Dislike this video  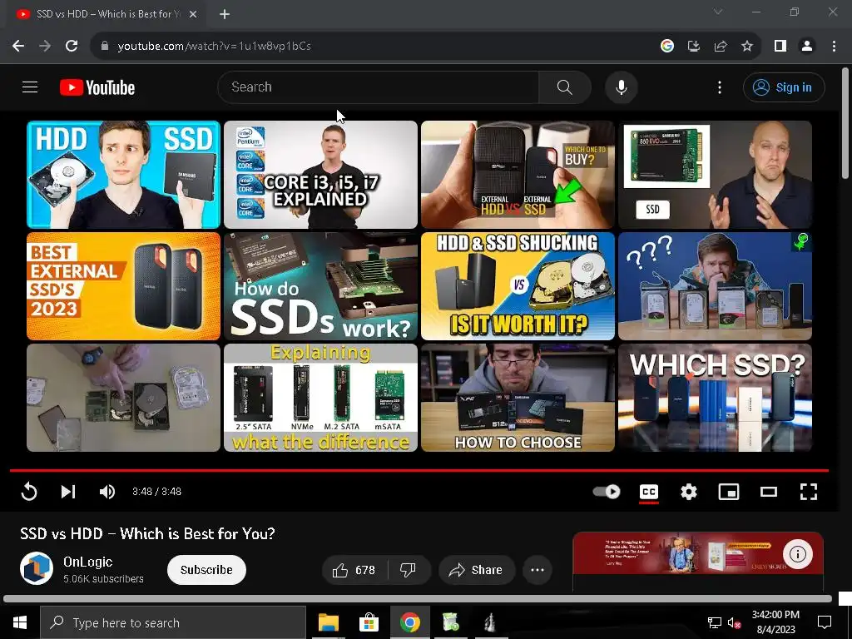coord(408,570)
